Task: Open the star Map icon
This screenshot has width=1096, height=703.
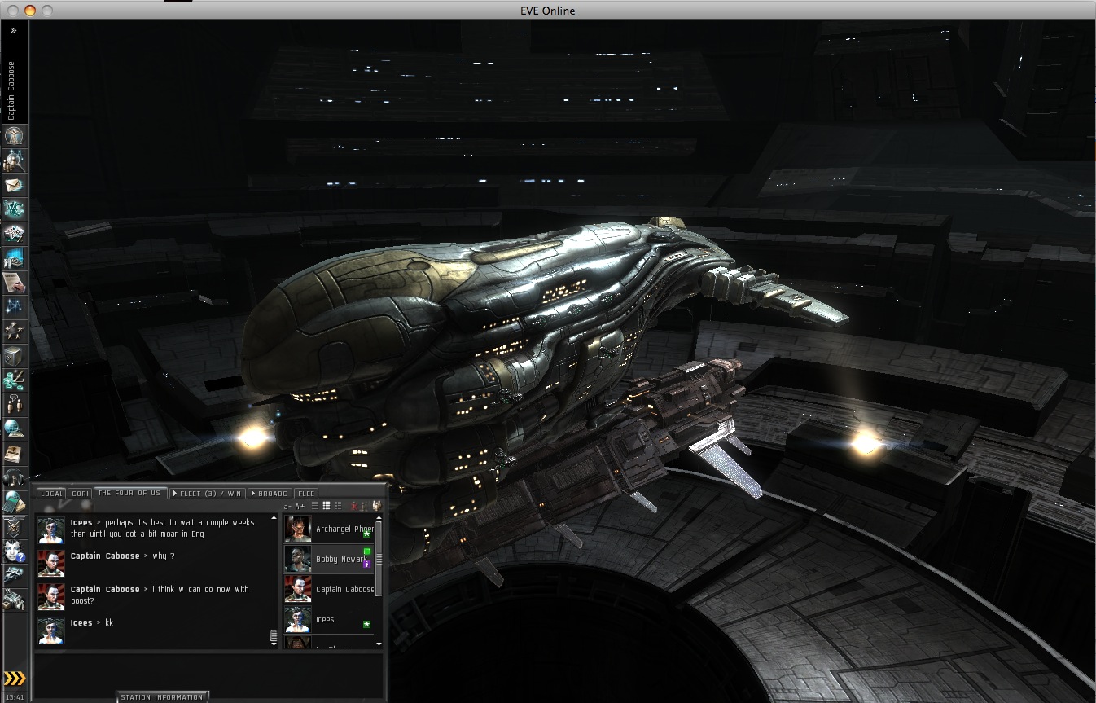Action: (15, 306)
